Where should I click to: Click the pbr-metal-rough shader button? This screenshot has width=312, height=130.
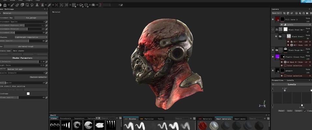click(x=26, y=46)
